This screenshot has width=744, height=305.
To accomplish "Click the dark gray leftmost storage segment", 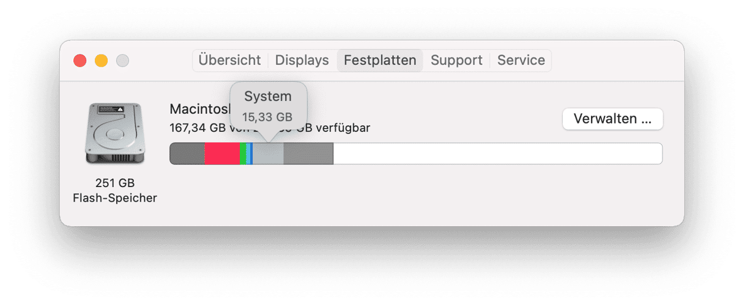I will coord(187,153).
